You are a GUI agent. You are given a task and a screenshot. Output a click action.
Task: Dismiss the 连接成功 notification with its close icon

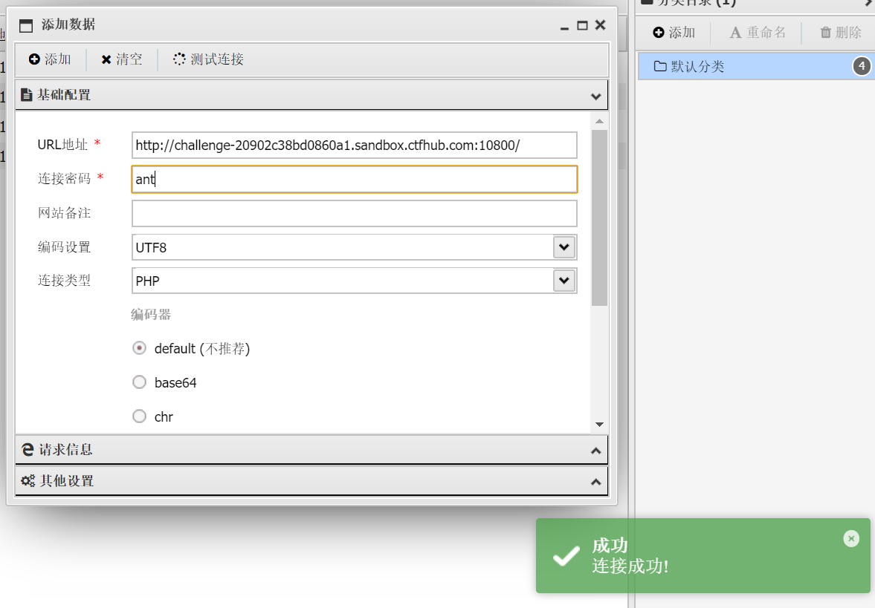(851, 538)
